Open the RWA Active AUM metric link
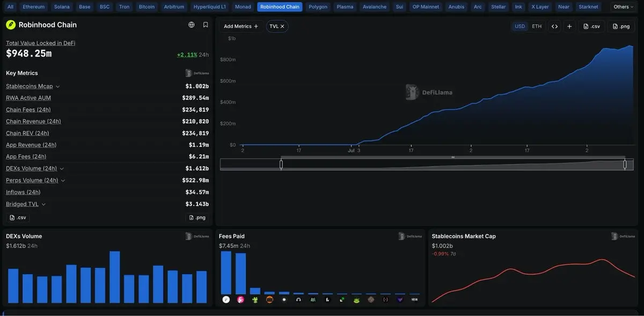The width and height of the screenshot is (644, 316). point(28,98)
